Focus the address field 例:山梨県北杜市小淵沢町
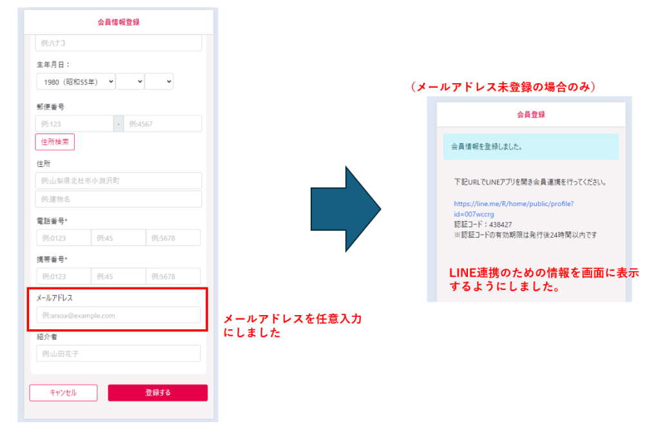660x433 pixels. [119, 180]
